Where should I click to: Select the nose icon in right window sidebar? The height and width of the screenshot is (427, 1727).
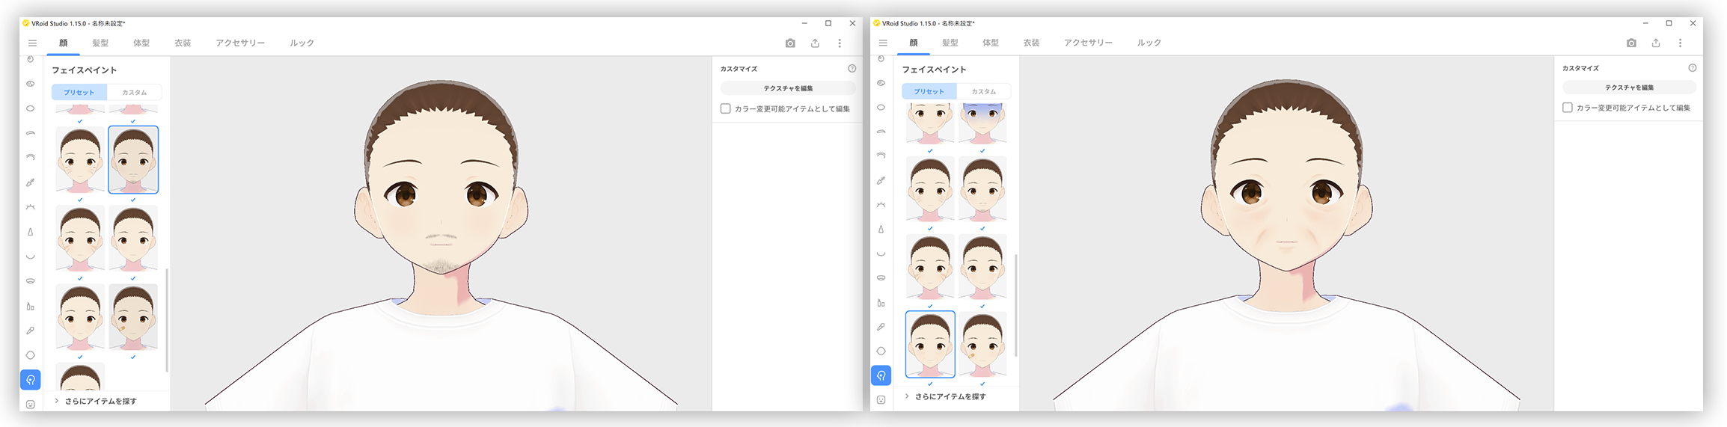click(881, 230)
